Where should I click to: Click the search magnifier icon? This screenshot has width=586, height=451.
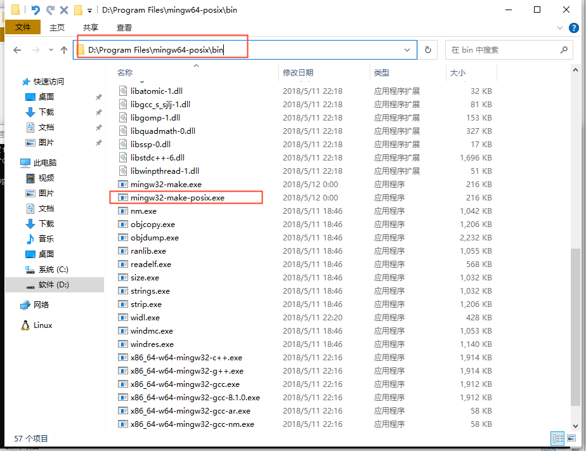coord(564,49)
